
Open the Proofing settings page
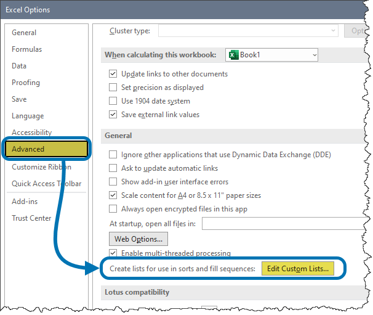(26, 83)
